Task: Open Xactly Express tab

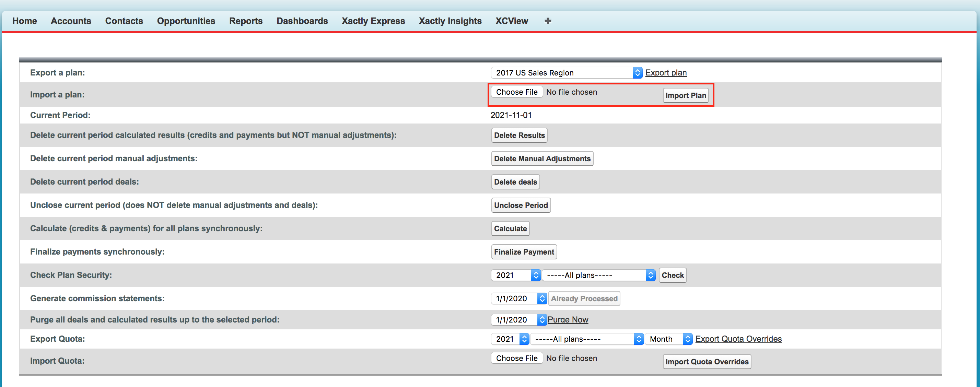Action: pos(373,21)
